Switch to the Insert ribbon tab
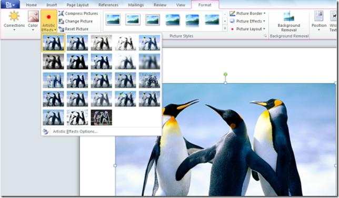 point(52,5)
